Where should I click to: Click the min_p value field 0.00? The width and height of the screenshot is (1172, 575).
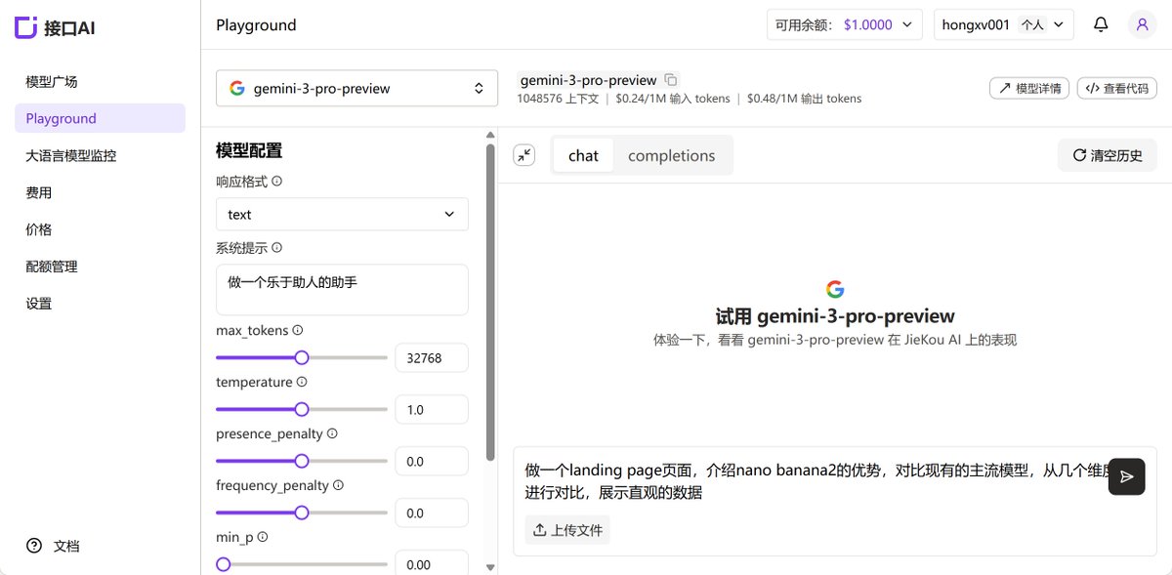tap(432, 564)
